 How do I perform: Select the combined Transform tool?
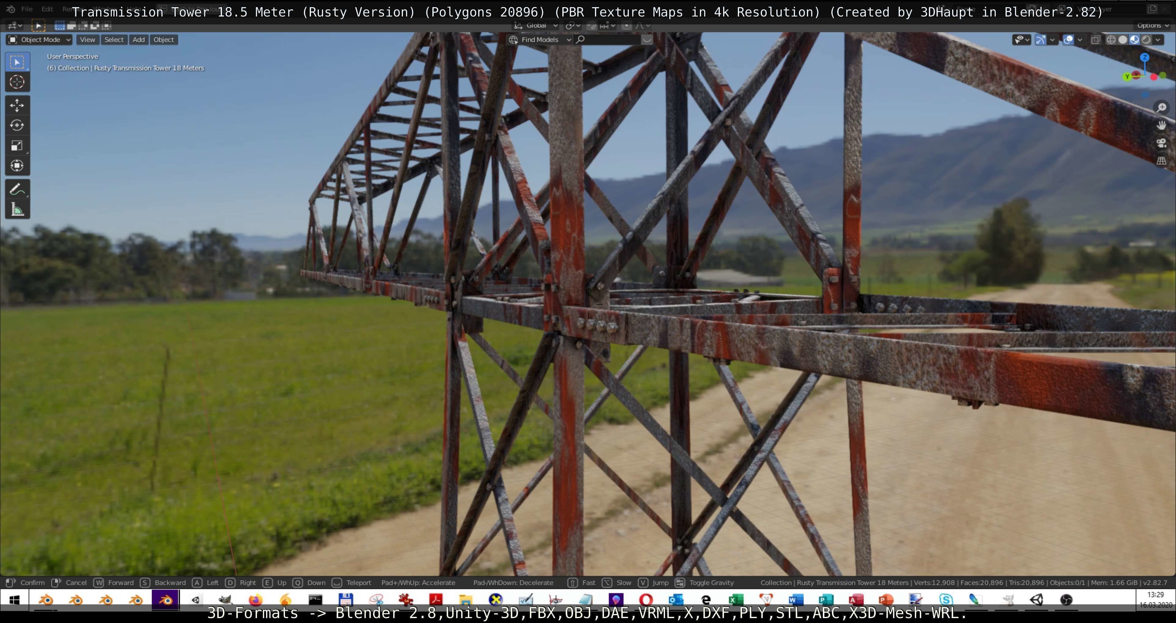coord(17,166)
